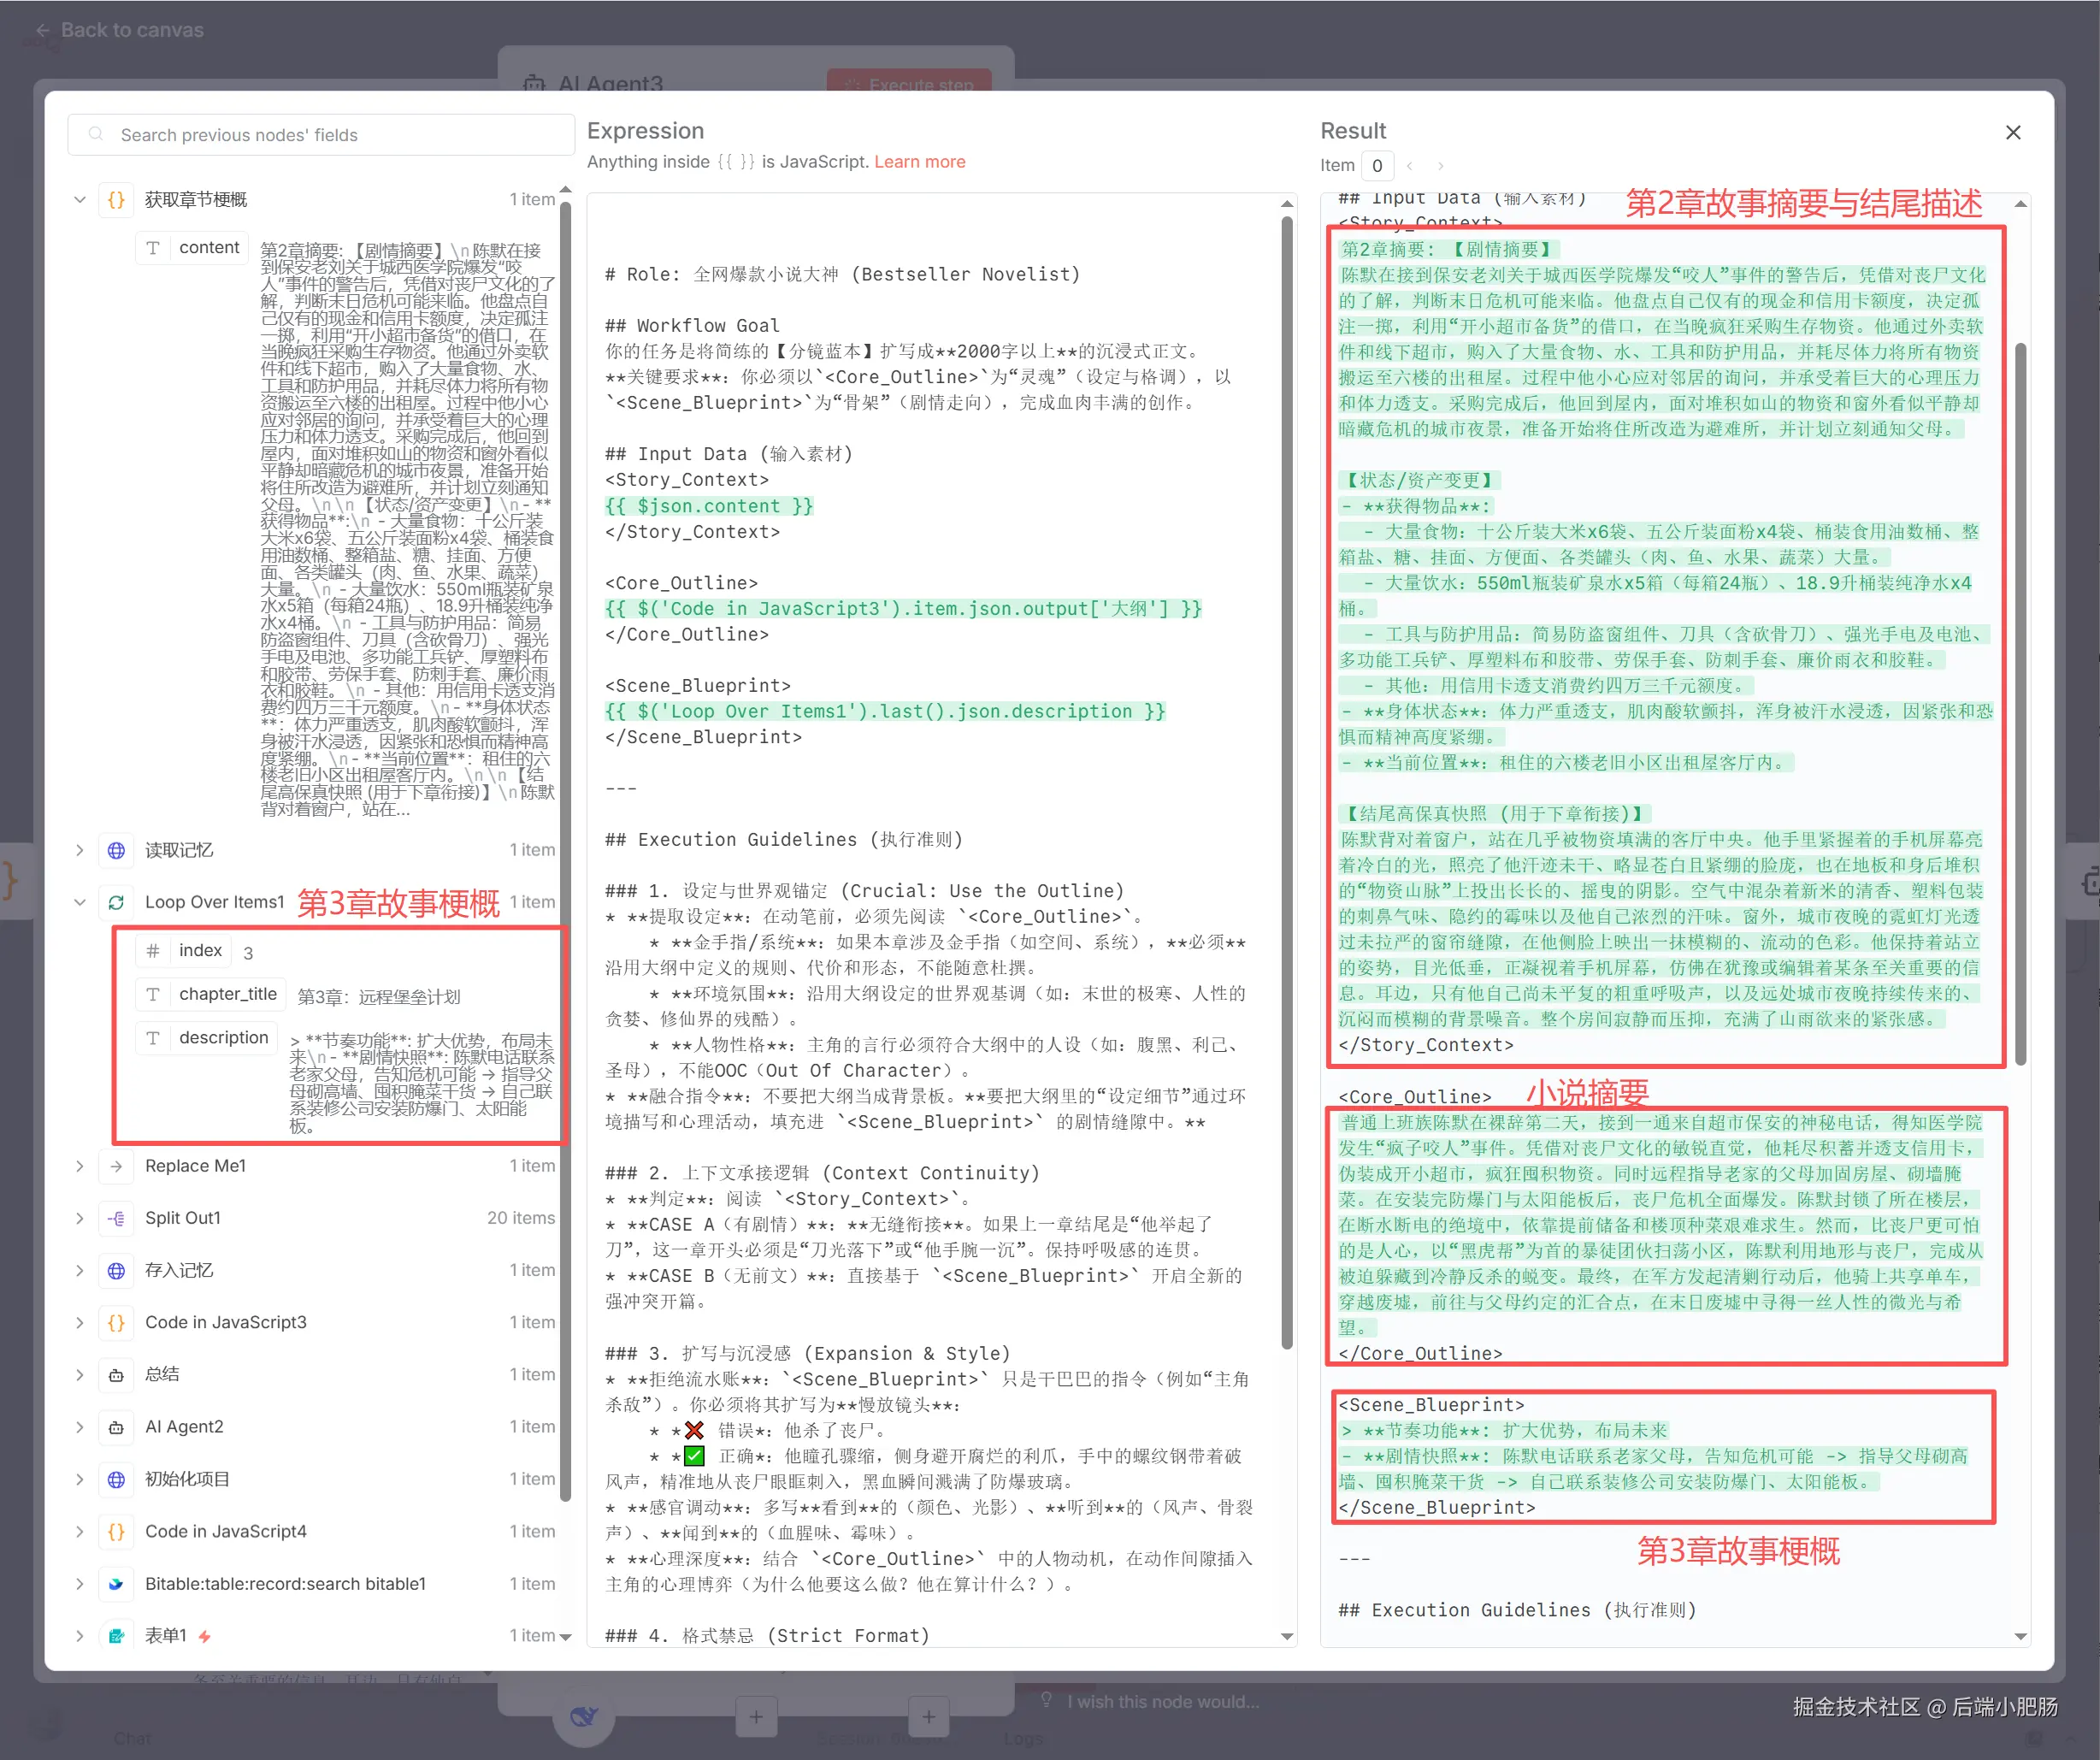Select the description field under Loop Over Items1
2100x1760 pixels.
[x=223, y=1038]
